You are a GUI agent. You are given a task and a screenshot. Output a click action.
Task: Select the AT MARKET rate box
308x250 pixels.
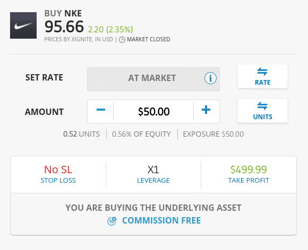pyautogui.click(x=153, y=79)
